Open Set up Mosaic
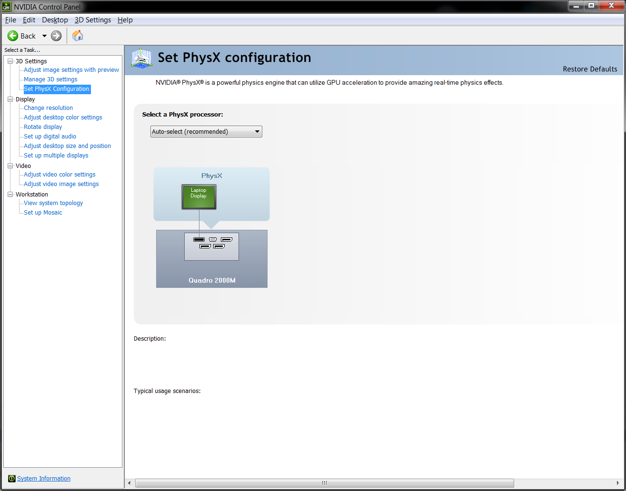The width and height of the screenshot is (626, 491). pyautogui.click(x=43, y=213)
